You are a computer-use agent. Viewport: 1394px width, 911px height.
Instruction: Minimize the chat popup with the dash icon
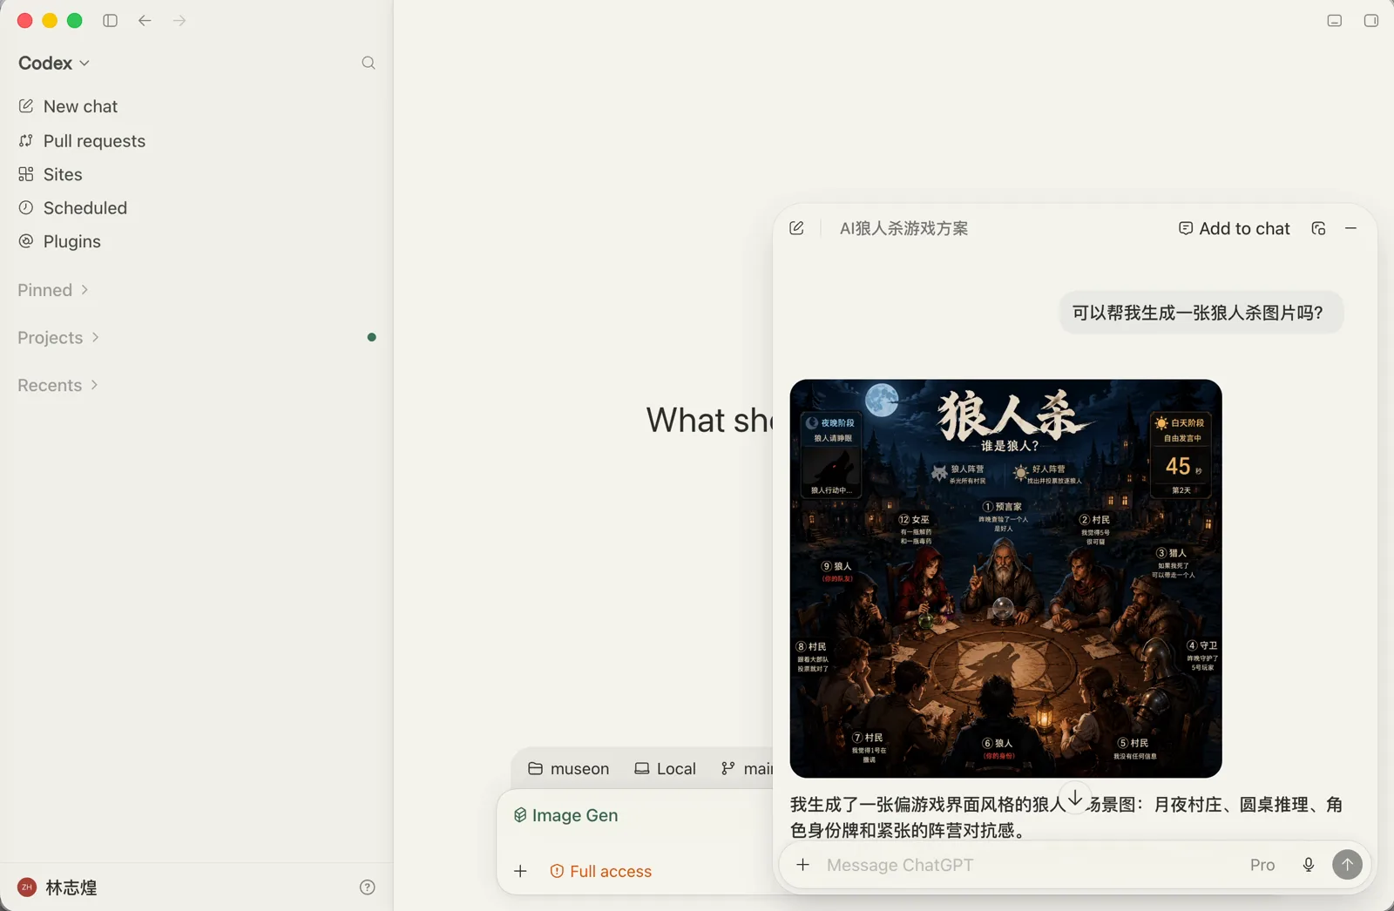pos(1351,228)
